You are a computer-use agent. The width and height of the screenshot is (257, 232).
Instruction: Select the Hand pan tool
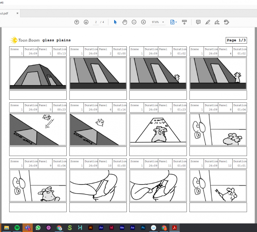click(x=125, y=22)
